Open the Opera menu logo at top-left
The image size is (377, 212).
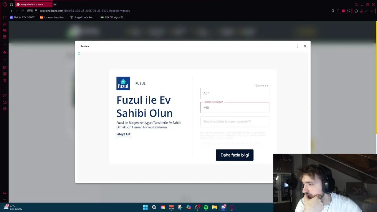(5, 4)
